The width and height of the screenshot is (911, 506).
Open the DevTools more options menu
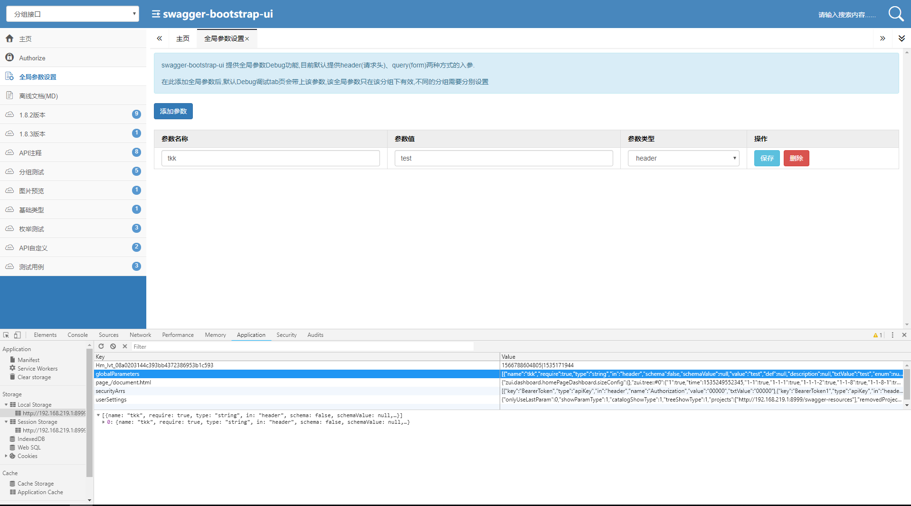892,335
